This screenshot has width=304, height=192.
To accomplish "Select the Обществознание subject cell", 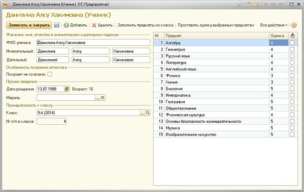I will (x=217, y=108).
